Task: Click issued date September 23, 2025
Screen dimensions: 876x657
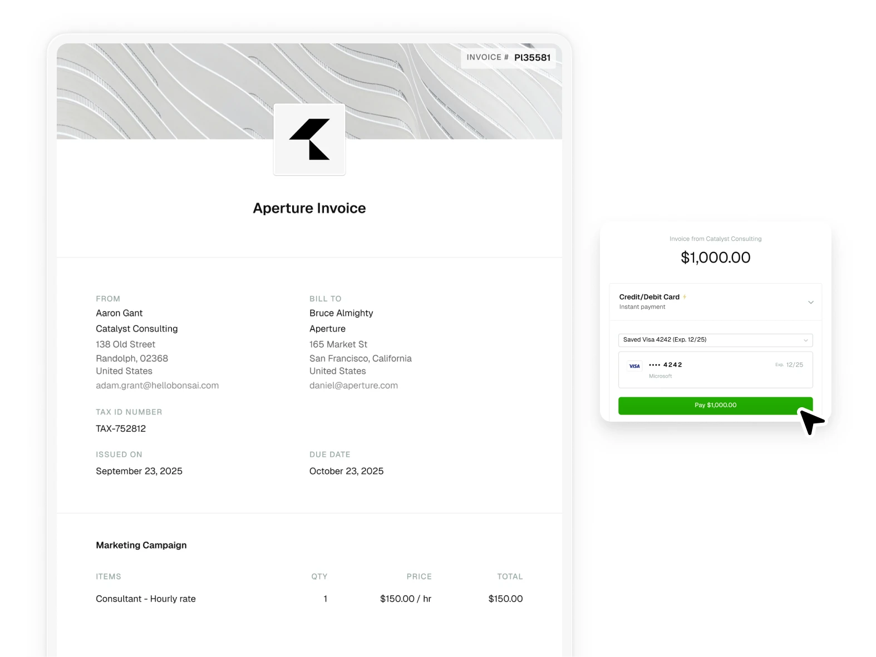Action: point(139,471)
